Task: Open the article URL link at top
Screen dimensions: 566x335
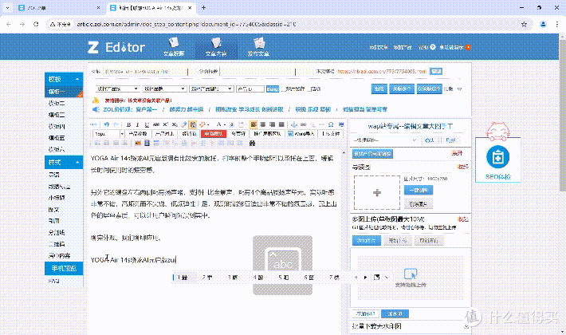Action: (x=382, y=72)
